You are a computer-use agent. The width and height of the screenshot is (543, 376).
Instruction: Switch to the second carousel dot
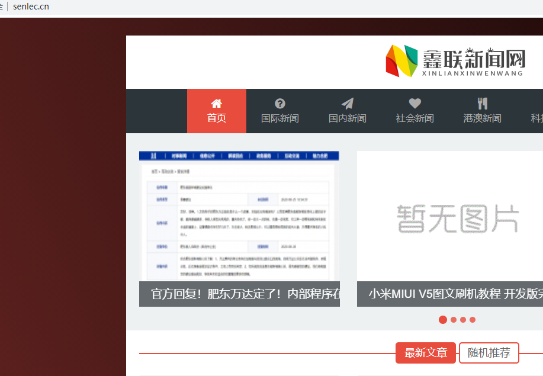pyautogui.click(x=454, y=320)
